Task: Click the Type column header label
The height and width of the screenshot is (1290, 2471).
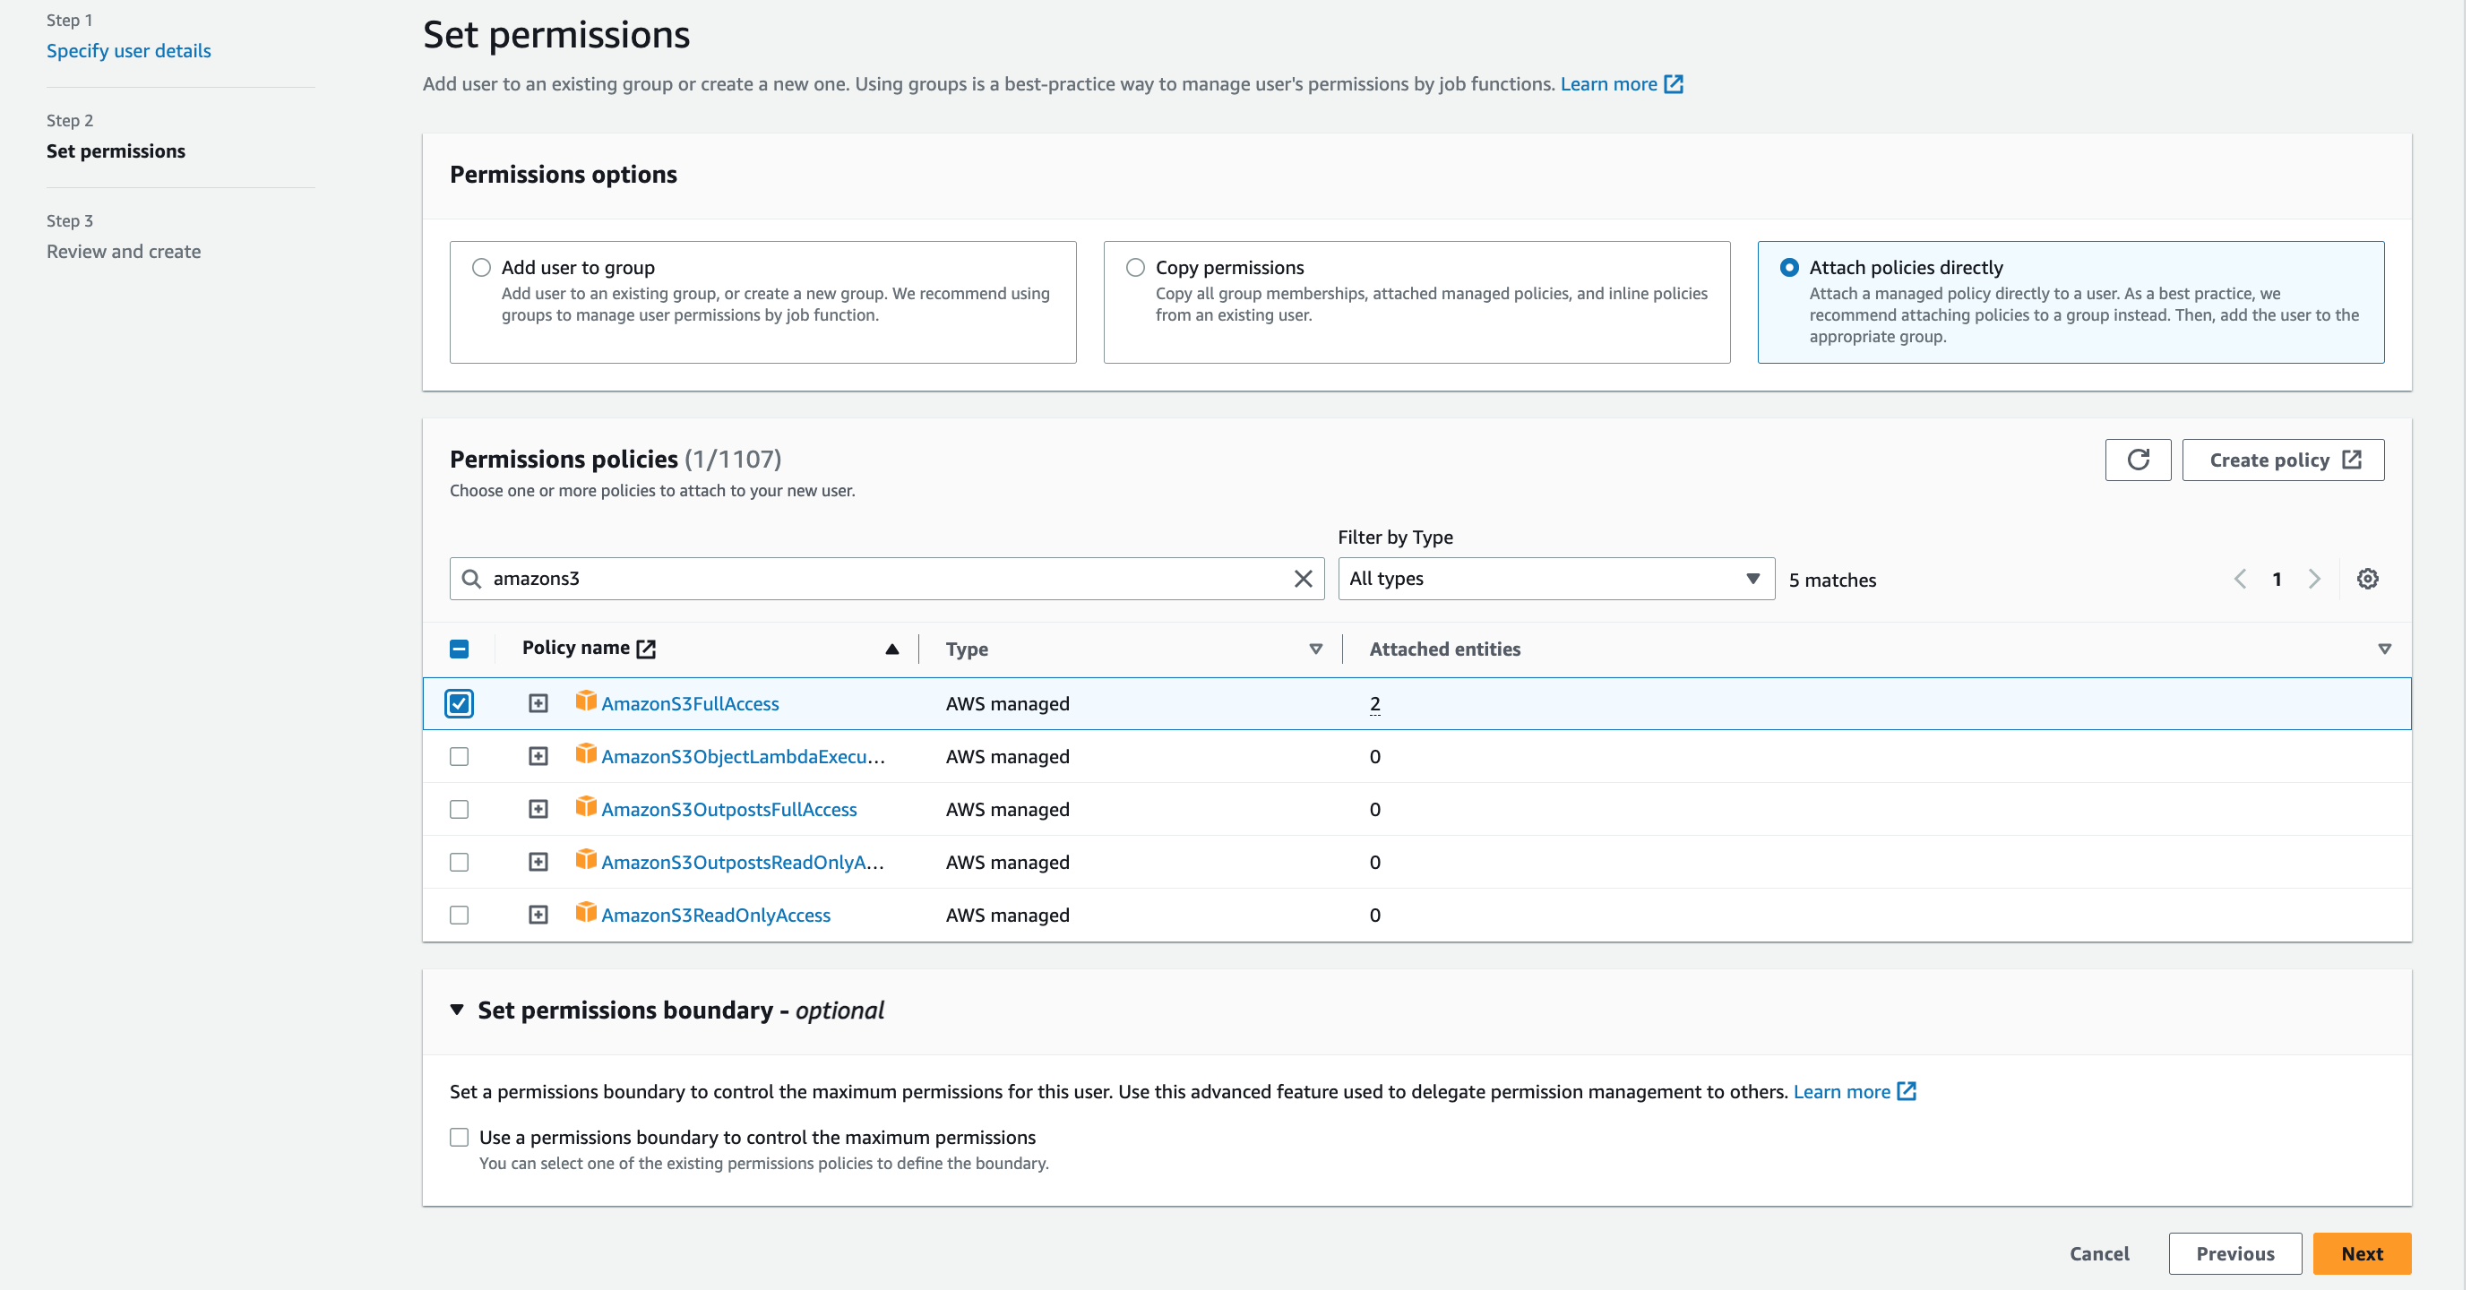Action: pos(966,649)
